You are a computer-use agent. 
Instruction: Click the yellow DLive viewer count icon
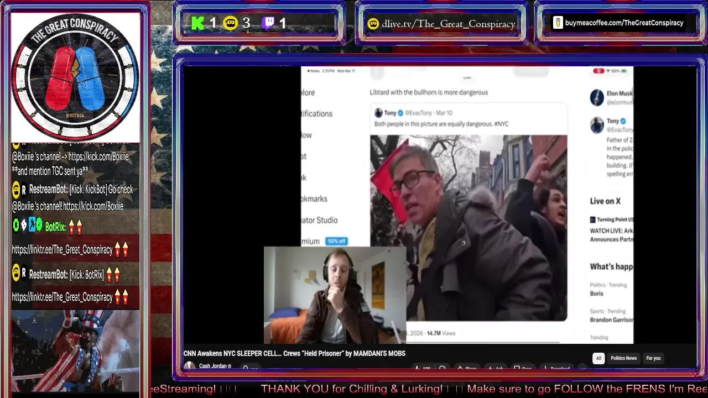pos(230,23)
